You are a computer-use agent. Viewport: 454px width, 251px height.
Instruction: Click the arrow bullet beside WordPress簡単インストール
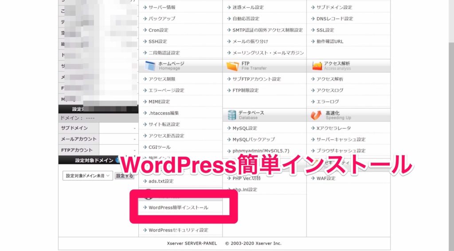tap(145, 208)
